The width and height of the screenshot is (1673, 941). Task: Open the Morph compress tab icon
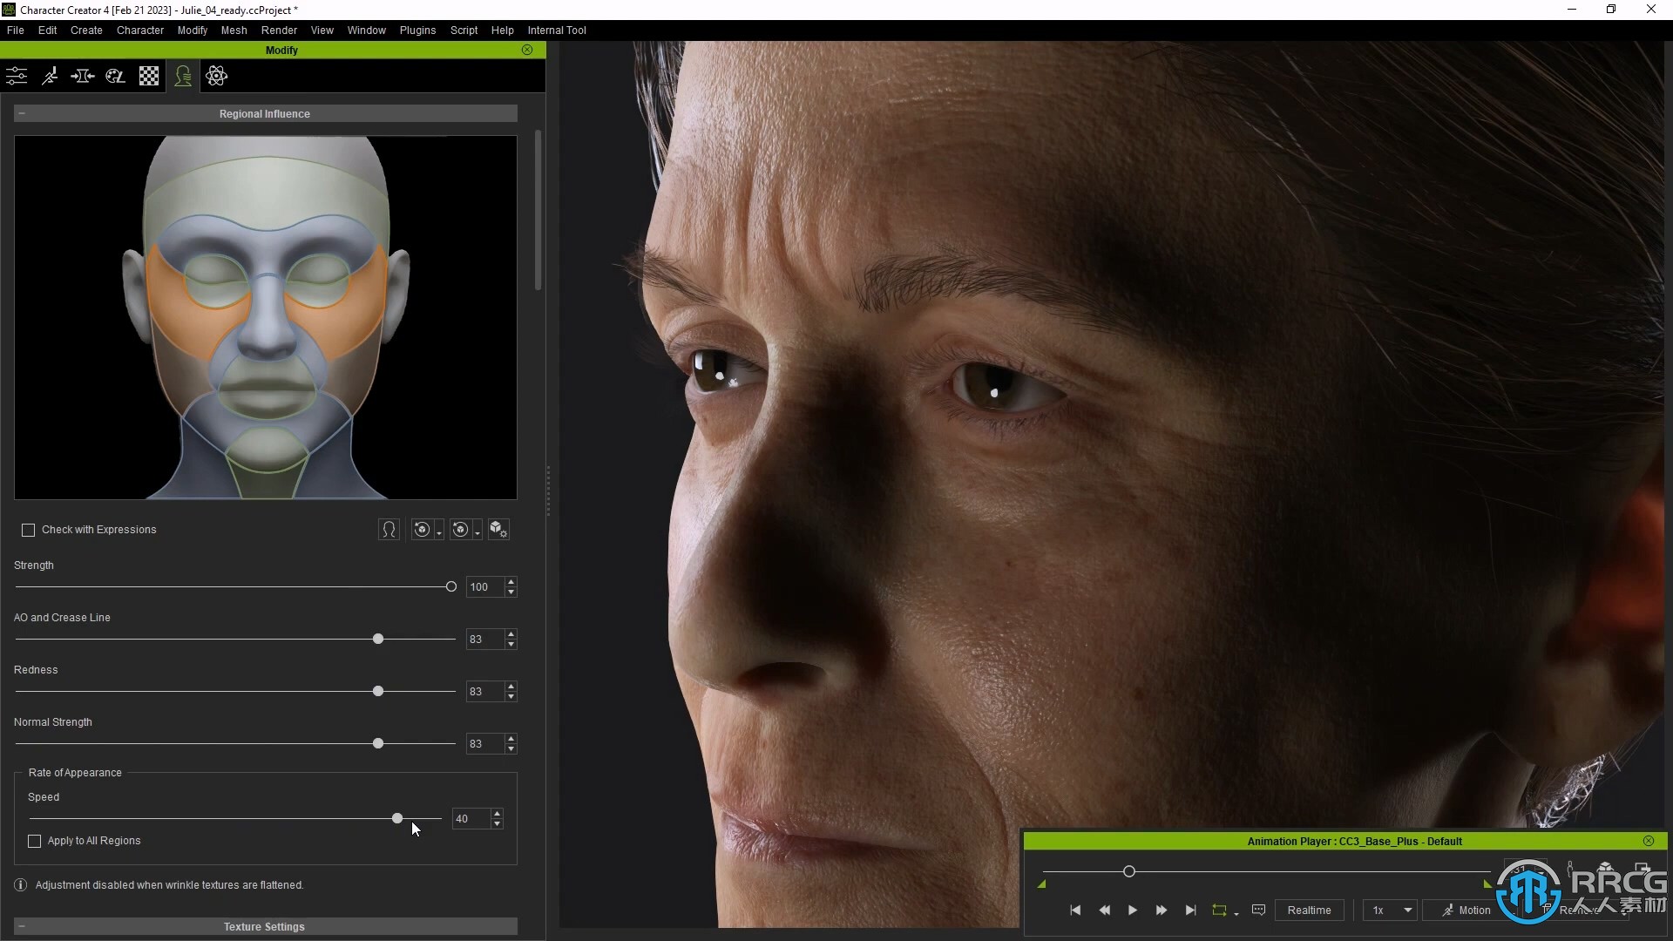click(83, 76)
